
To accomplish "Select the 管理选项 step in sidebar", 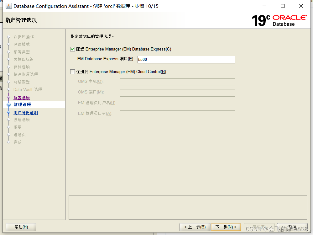I will [22, 105].
